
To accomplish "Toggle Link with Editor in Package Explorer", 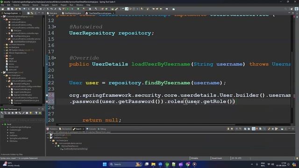I will pos(32,13).
